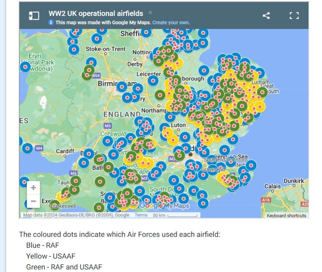Click the 50 km scale bar
Viewport: 322px width, 272px height.
175,215
